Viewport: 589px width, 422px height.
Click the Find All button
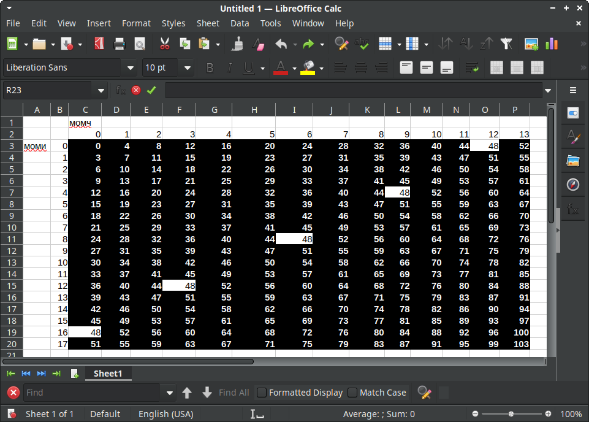click(x=234, y=393)
